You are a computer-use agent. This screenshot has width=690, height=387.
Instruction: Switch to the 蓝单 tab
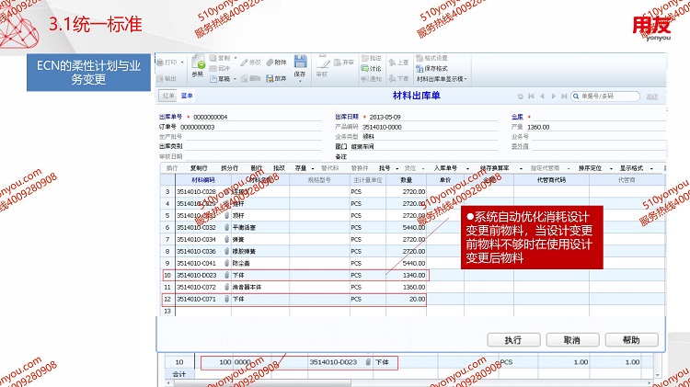187,95
